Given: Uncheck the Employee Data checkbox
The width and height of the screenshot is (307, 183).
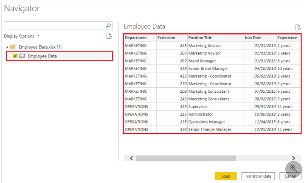Looking at the screenshot, I should point(15,56).
